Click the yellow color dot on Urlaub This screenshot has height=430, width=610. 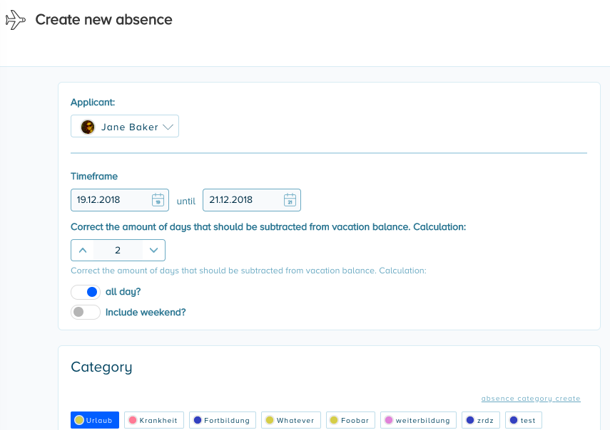pyautogui.click(x=79, y=420)
